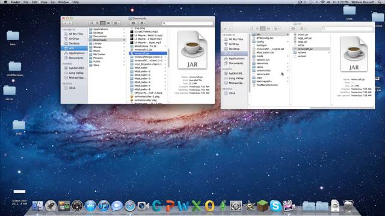This screenshot has width=385, height=216.
Task: Select JARS folder on the desktop
Action: 19,127
